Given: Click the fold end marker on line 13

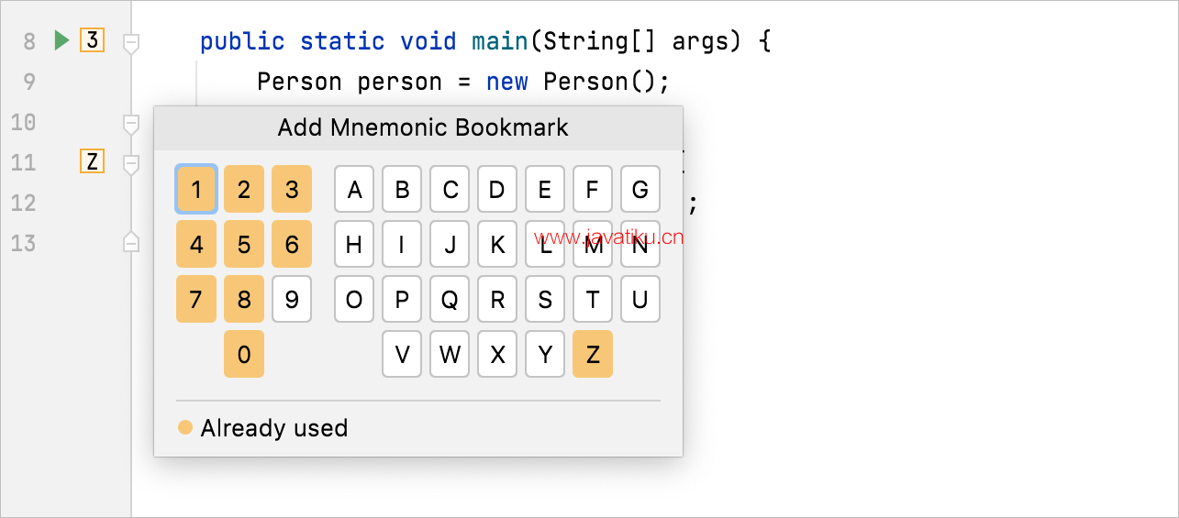Looking at the screenshot, I should click(131, 241).
